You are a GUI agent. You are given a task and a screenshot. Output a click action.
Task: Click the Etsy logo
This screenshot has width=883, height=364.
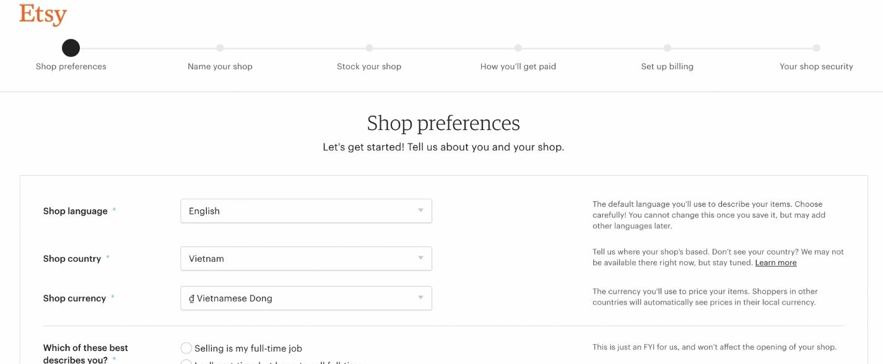click(x=43, y=14)
